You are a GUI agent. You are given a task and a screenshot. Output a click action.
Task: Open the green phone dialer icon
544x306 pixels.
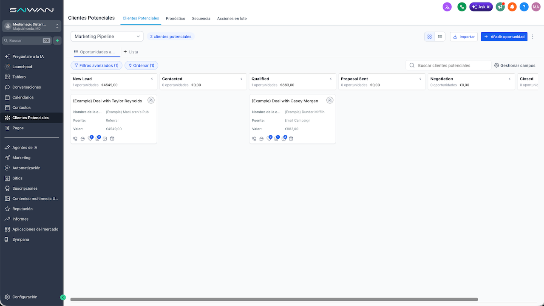[x=462, y=7]
